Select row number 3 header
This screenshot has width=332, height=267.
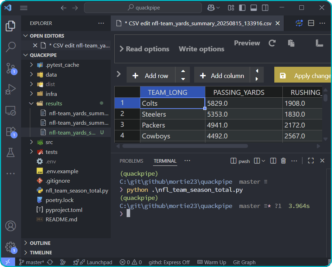[127, 125]
